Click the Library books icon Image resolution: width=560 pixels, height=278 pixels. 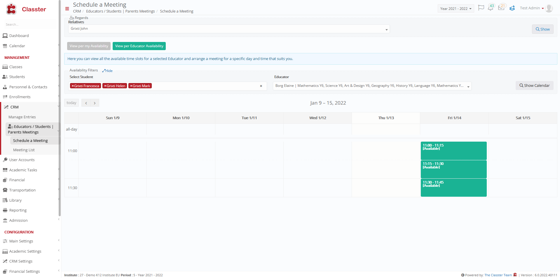click(x=5, y=200)
